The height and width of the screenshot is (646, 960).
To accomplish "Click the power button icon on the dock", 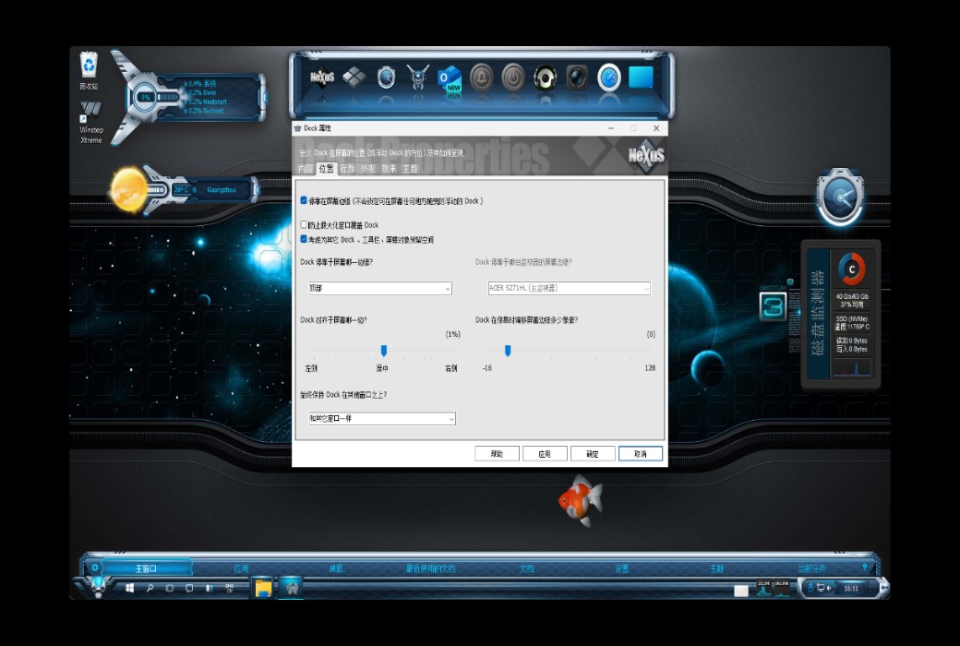I will [514, 78].
